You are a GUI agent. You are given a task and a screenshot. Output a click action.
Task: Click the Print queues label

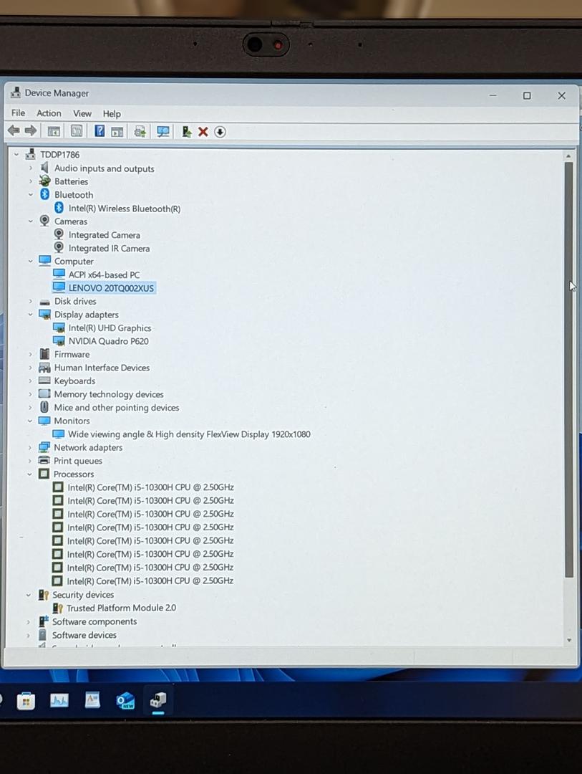pos(78,461)
